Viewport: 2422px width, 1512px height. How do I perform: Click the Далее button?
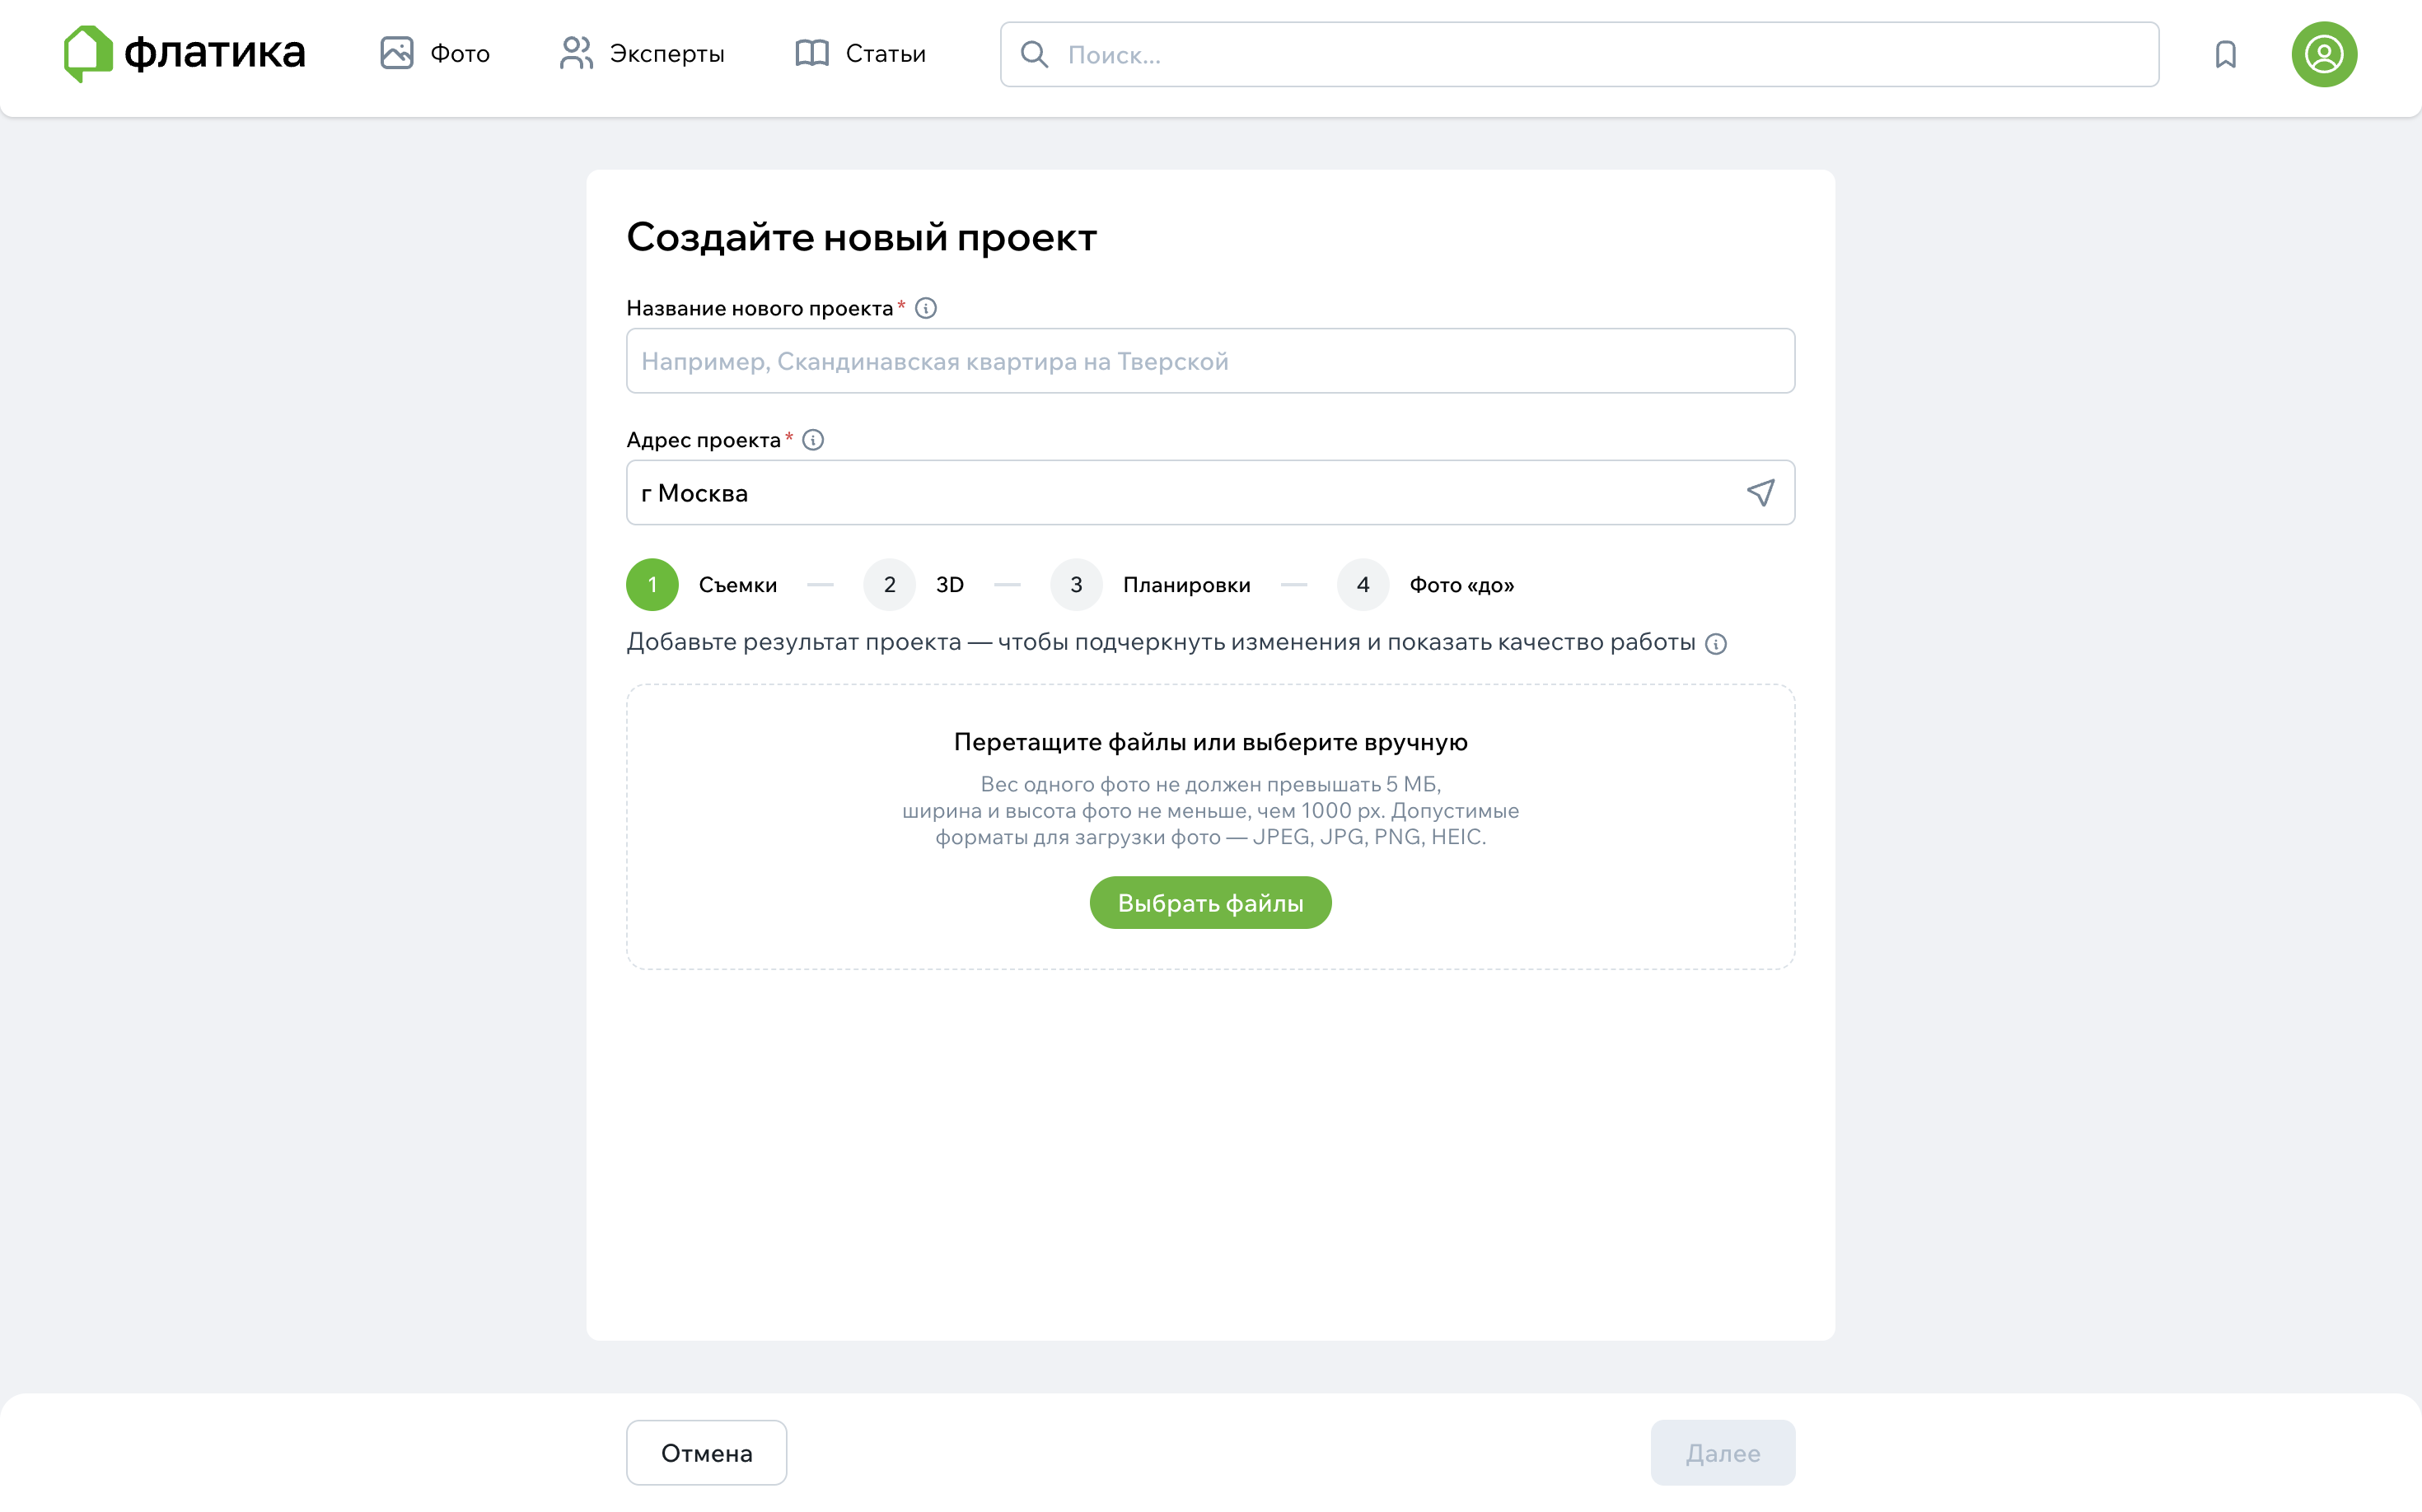tap(1723, 1452)
